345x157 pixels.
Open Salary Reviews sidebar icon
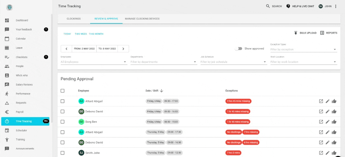pyautogui.click(x=7, y=85)
